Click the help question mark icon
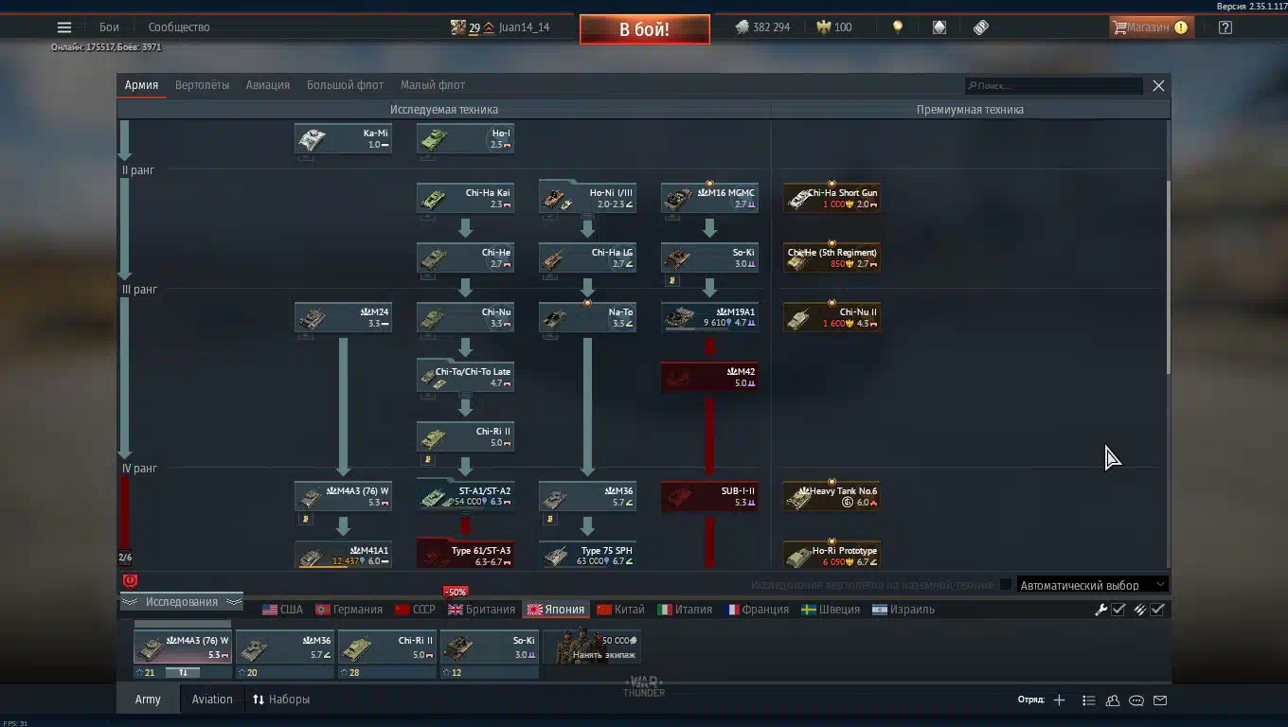1288x727 pixels. 1225,27
